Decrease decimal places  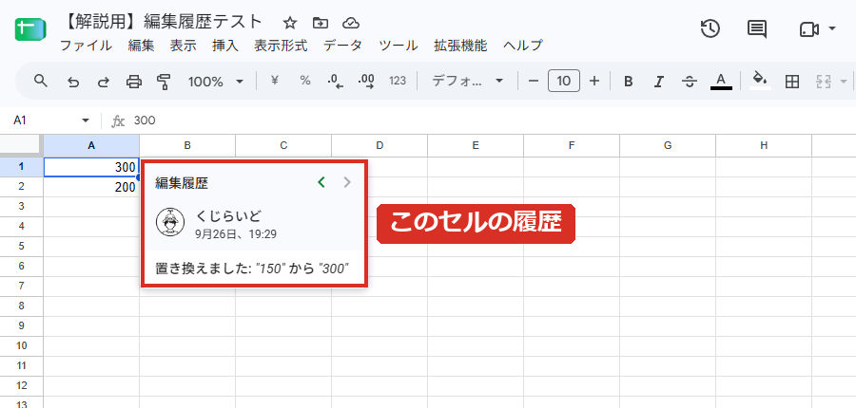pyautogui.click(x=335, y=82)
